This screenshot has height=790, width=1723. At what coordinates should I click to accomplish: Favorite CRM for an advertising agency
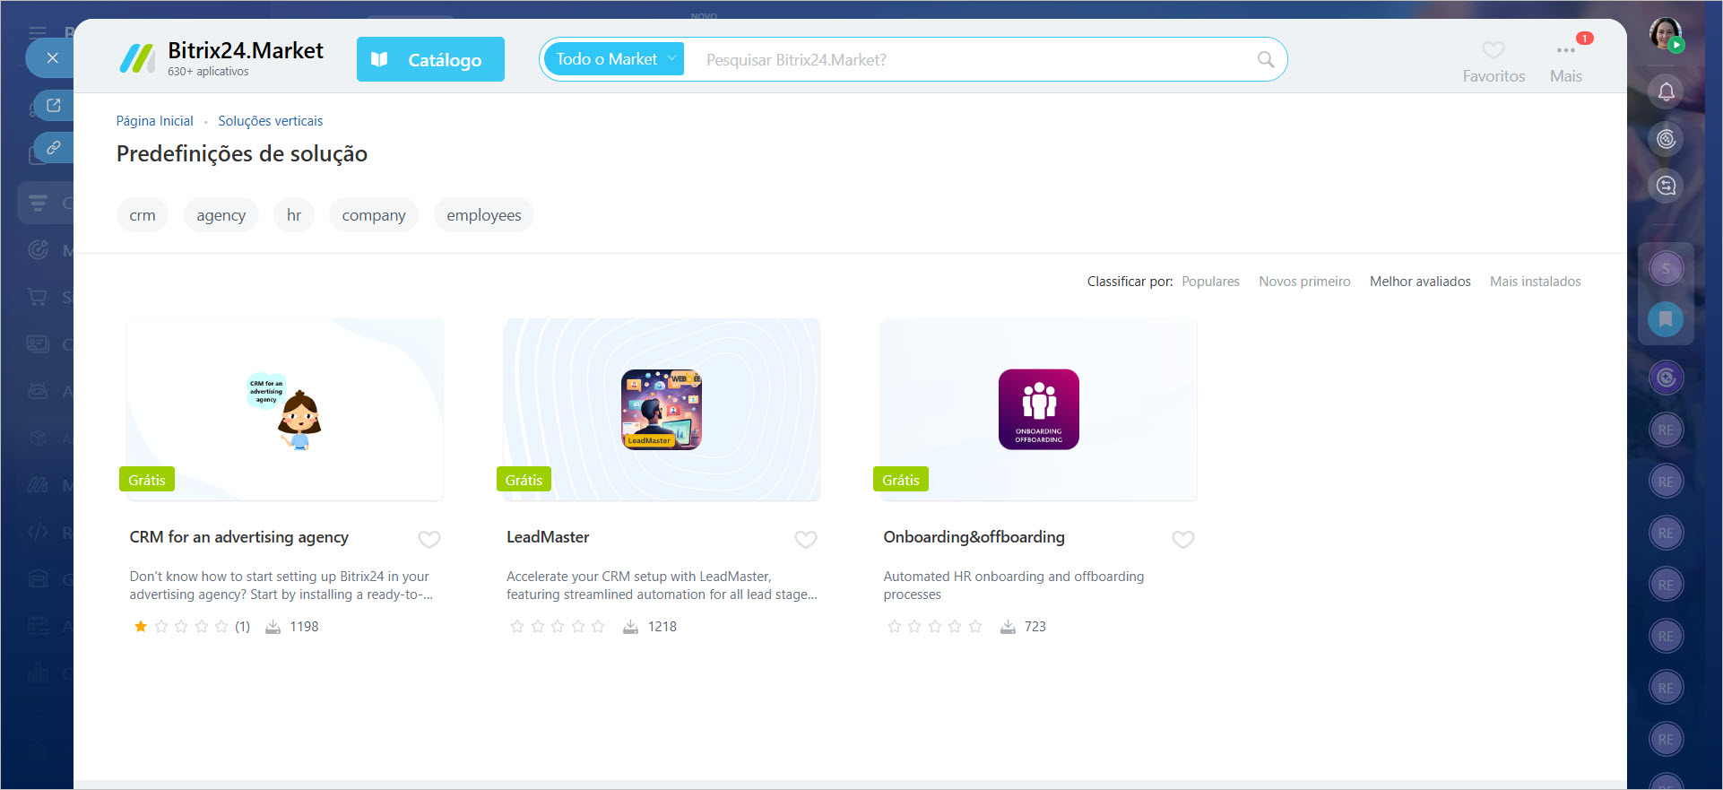429,539
